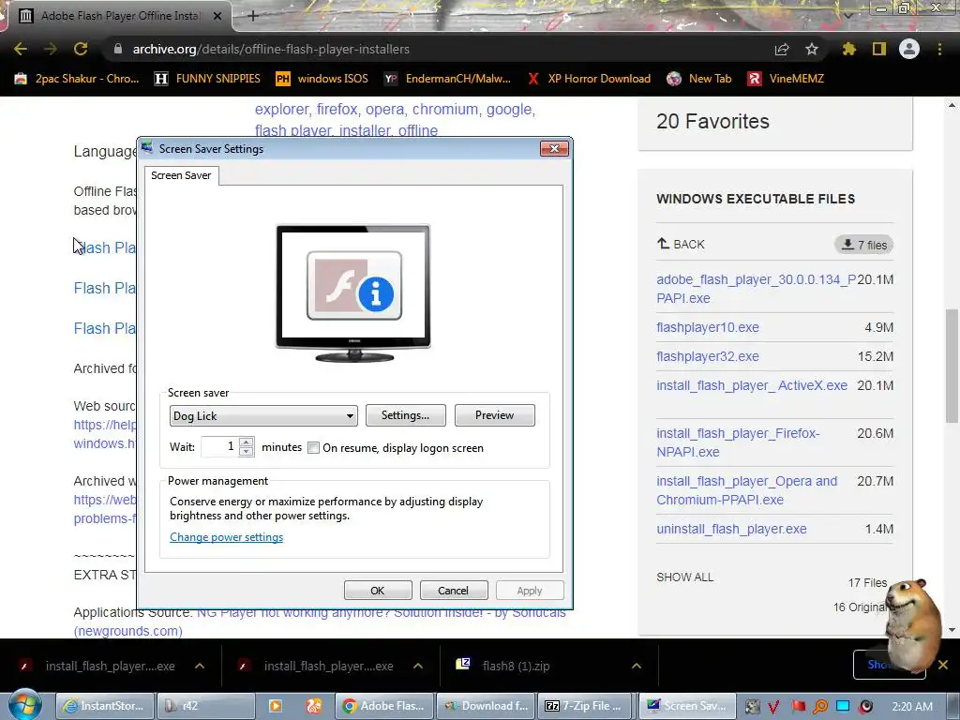Viewport: 960px width, 720px height.
Task: Open the Chrome side panel icon
Action: pyautogui.click(x=879, y=49)
